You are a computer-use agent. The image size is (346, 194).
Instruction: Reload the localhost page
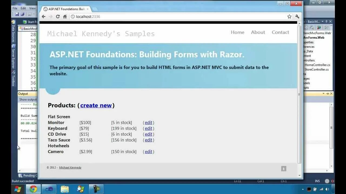click(x=58, y=17)
